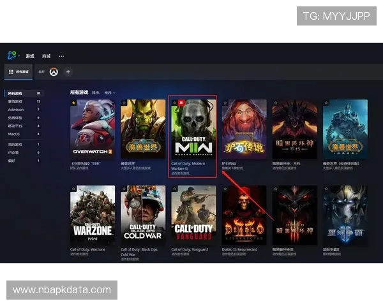The height and width of the screenshot is (306, 383).
Task: Select Activision filter in the sidebar
Action: click(x=15, y=109)
